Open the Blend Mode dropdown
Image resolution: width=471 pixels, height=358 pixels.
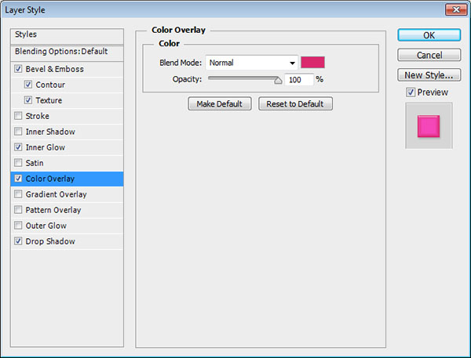click(x=252, y=63)
